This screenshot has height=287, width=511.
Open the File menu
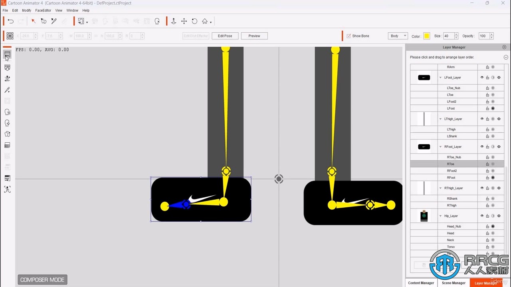[x=5, y=10]
